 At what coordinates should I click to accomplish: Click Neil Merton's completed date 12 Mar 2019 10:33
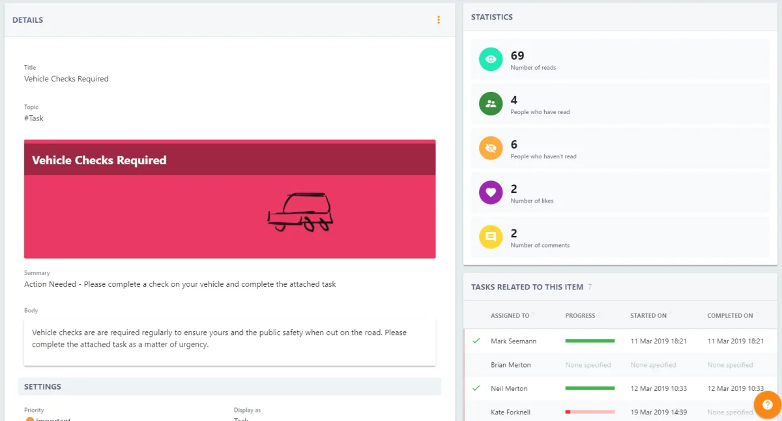point(736,388)
